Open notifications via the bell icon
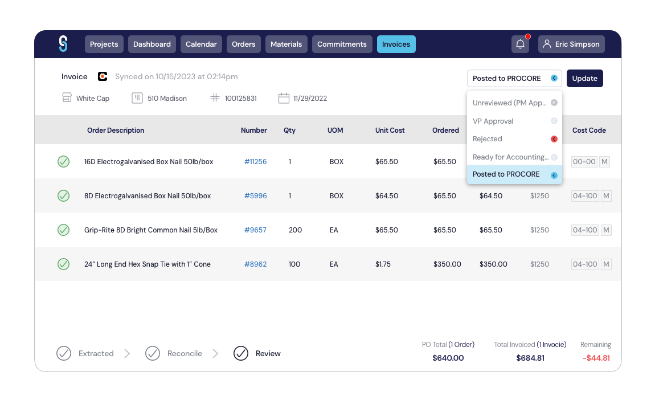 (520, 44)
